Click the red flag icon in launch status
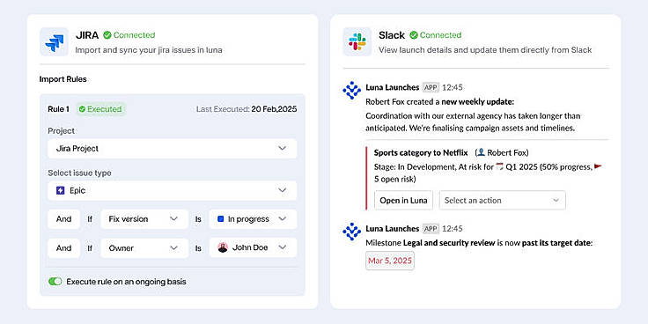The height and width of the screenshot is (324, 648). pyautogui.click(x=598, y=166)
